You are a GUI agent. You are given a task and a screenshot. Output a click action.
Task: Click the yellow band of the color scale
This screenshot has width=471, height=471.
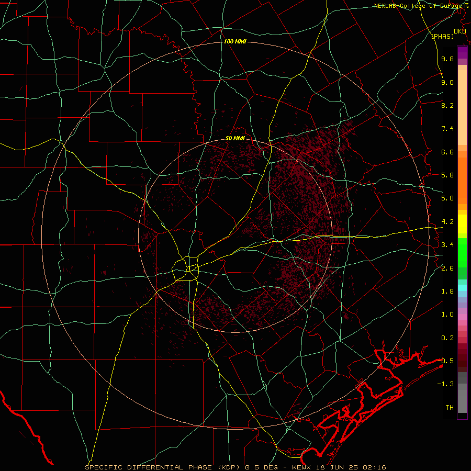tap(462, 224)
